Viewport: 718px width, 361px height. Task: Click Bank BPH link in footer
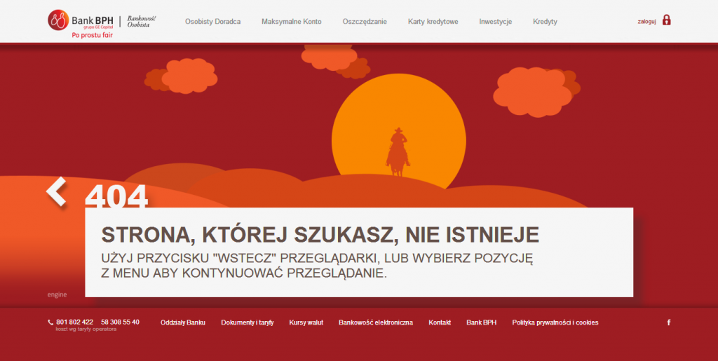click(481, 322)
